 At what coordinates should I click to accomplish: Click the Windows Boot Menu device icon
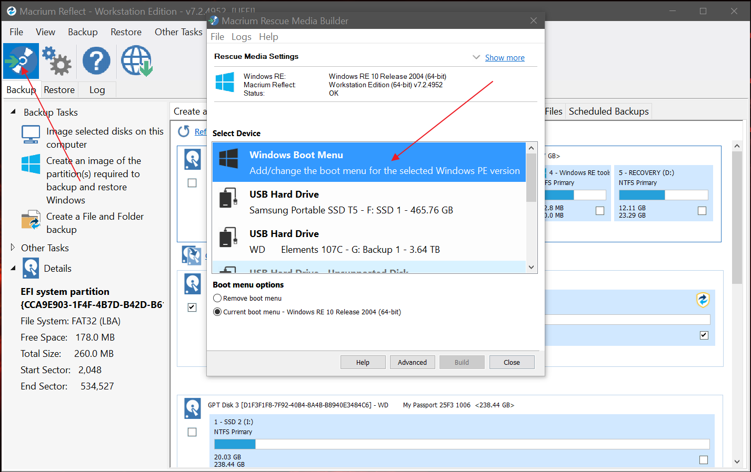coord(228,158)
